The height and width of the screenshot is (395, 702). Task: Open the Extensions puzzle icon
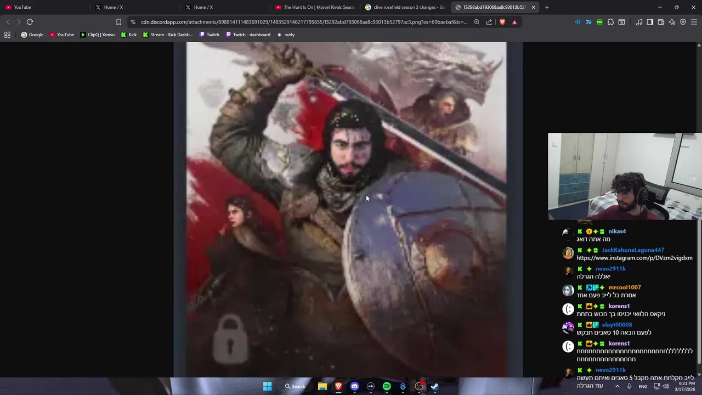610,22
